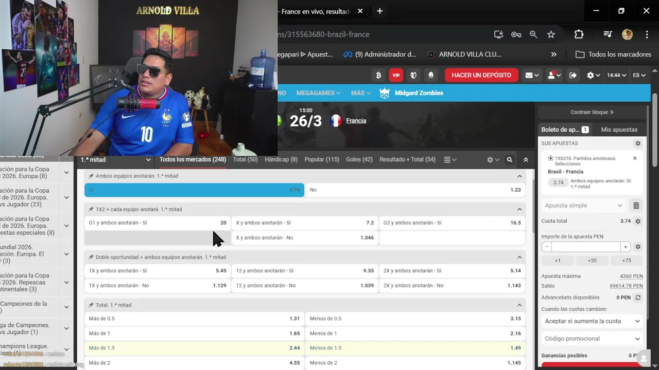Open the 1.ª mitad period dropdown
The image size is (659, 370).
coord(116,160)
